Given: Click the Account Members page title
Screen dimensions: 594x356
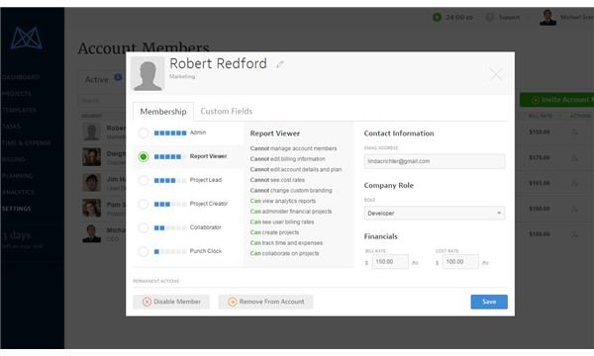Looking at the screenshot, I should tap(144, 48).
